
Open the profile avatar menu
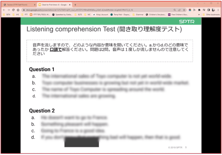click(x=213, y=10)
